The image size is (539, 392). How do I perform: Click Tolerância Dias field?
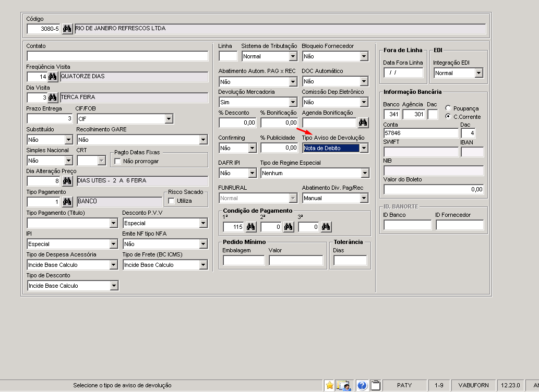coord(350,261)
